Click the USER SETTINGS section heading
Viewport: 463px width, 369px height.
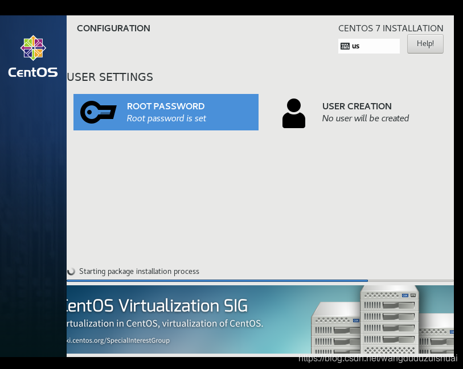click(x=110, y=77)
